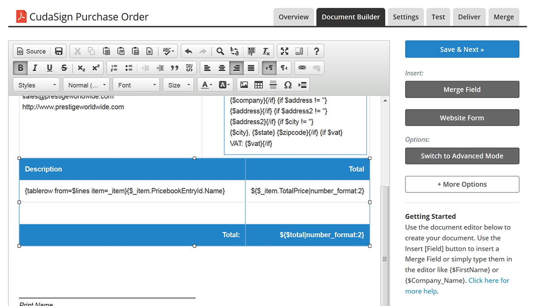The height and width of the screenshot is (306, 537).
Task: Click the Save & Next button
Action: coord(462,49)
